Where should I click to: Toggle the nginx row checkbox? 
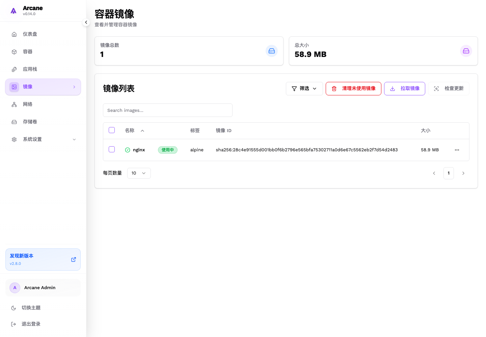pos(112,149)
